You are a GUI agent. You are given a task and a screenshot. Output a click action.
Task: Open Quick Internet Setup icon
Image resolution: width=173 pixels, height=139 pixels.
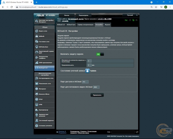coord(37,21)
